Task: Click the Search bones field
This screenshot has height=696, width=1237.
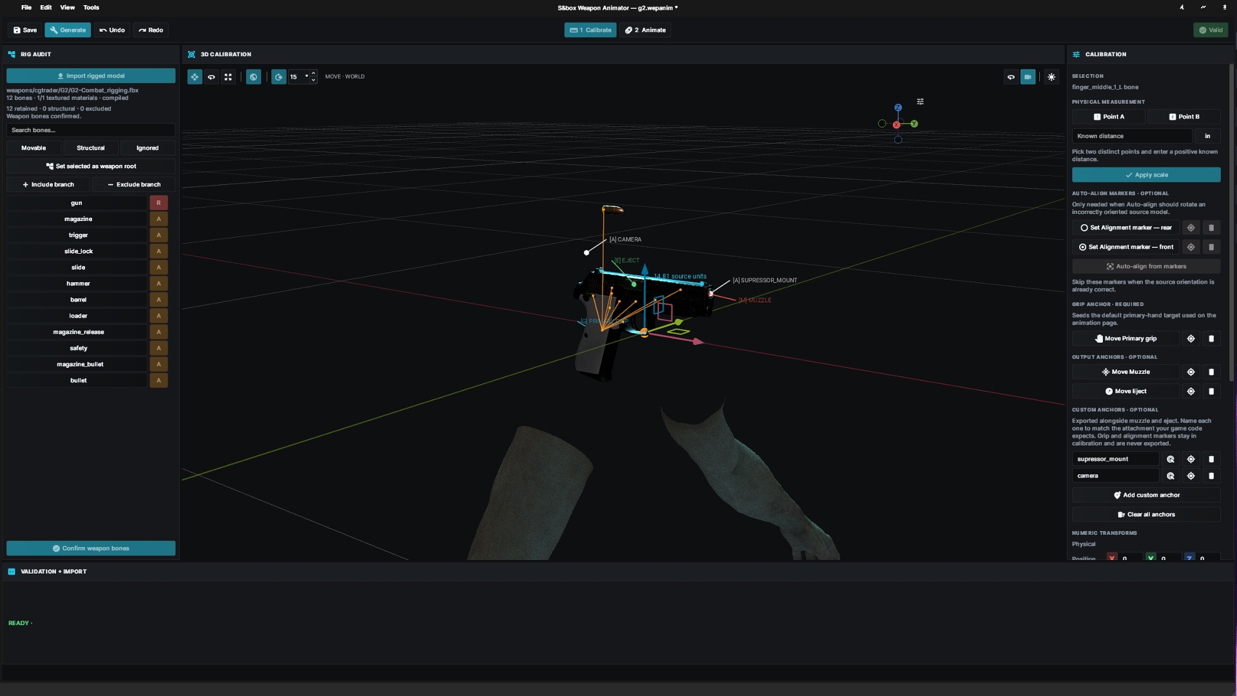Action: 91,130
